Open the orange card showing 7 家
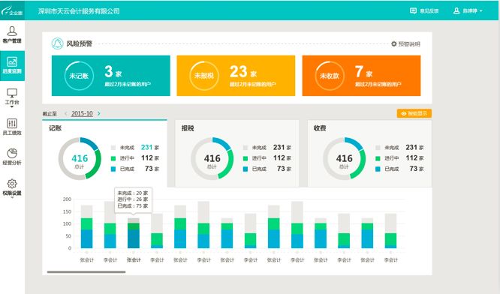 point(361,76)
